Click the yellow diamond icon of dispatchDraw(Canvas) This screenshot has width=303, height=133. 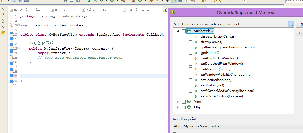pyautogui.click(x=195, y=36)
